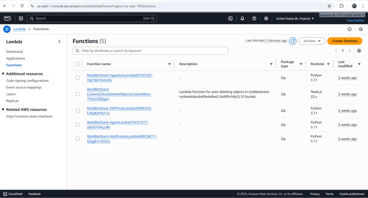Viewport: 368px width, 198px height.
Task: Open table preferences gear icon
Action: pyautogui.click(x=359, y=51)
